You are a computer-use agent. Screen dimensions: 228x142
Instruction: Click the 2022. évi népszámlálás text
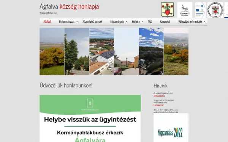[166, 111]
